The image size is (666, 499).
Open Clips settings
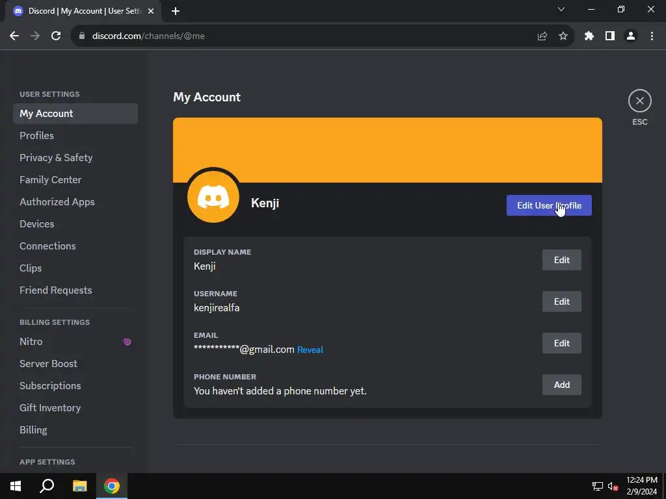click(x=75, y=268)
